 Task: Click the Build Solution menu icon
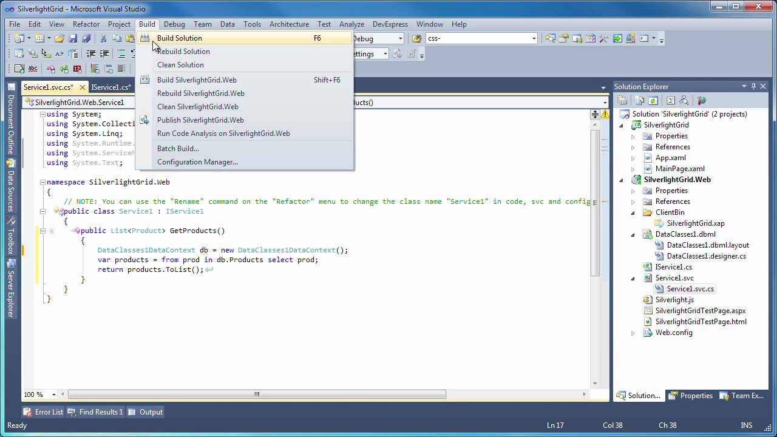(x=144, y=38)
